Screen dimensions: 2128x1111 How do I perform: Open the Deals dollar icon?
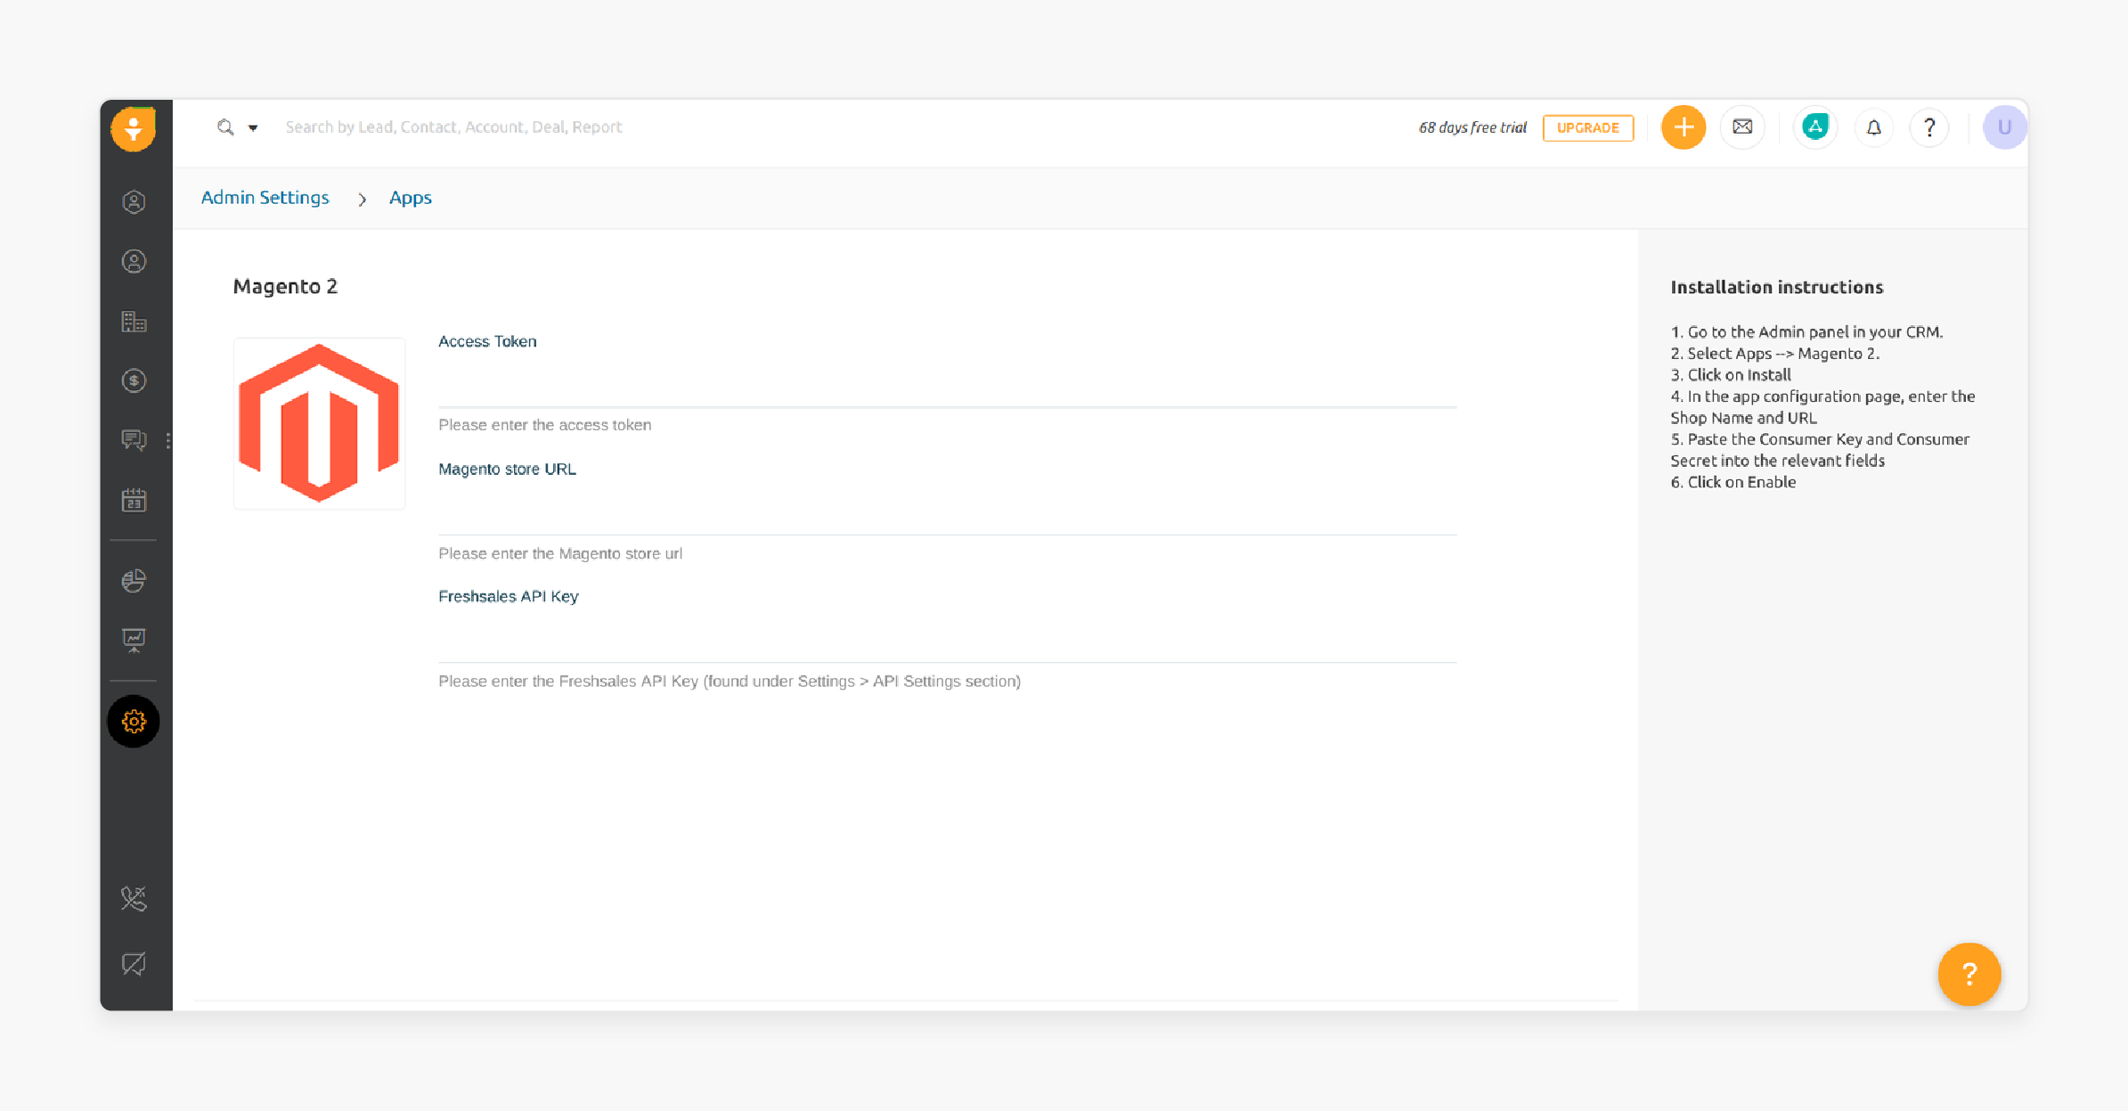[x=134, y=381]
